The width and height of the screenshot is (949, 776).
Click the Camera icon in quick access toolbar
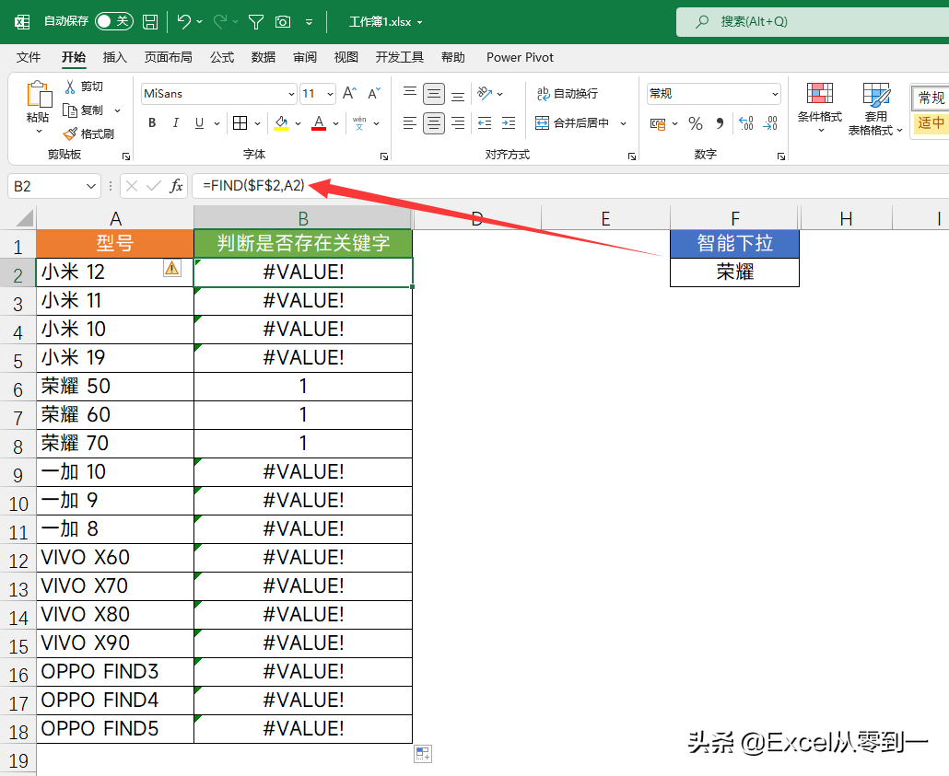coord(283,22)
